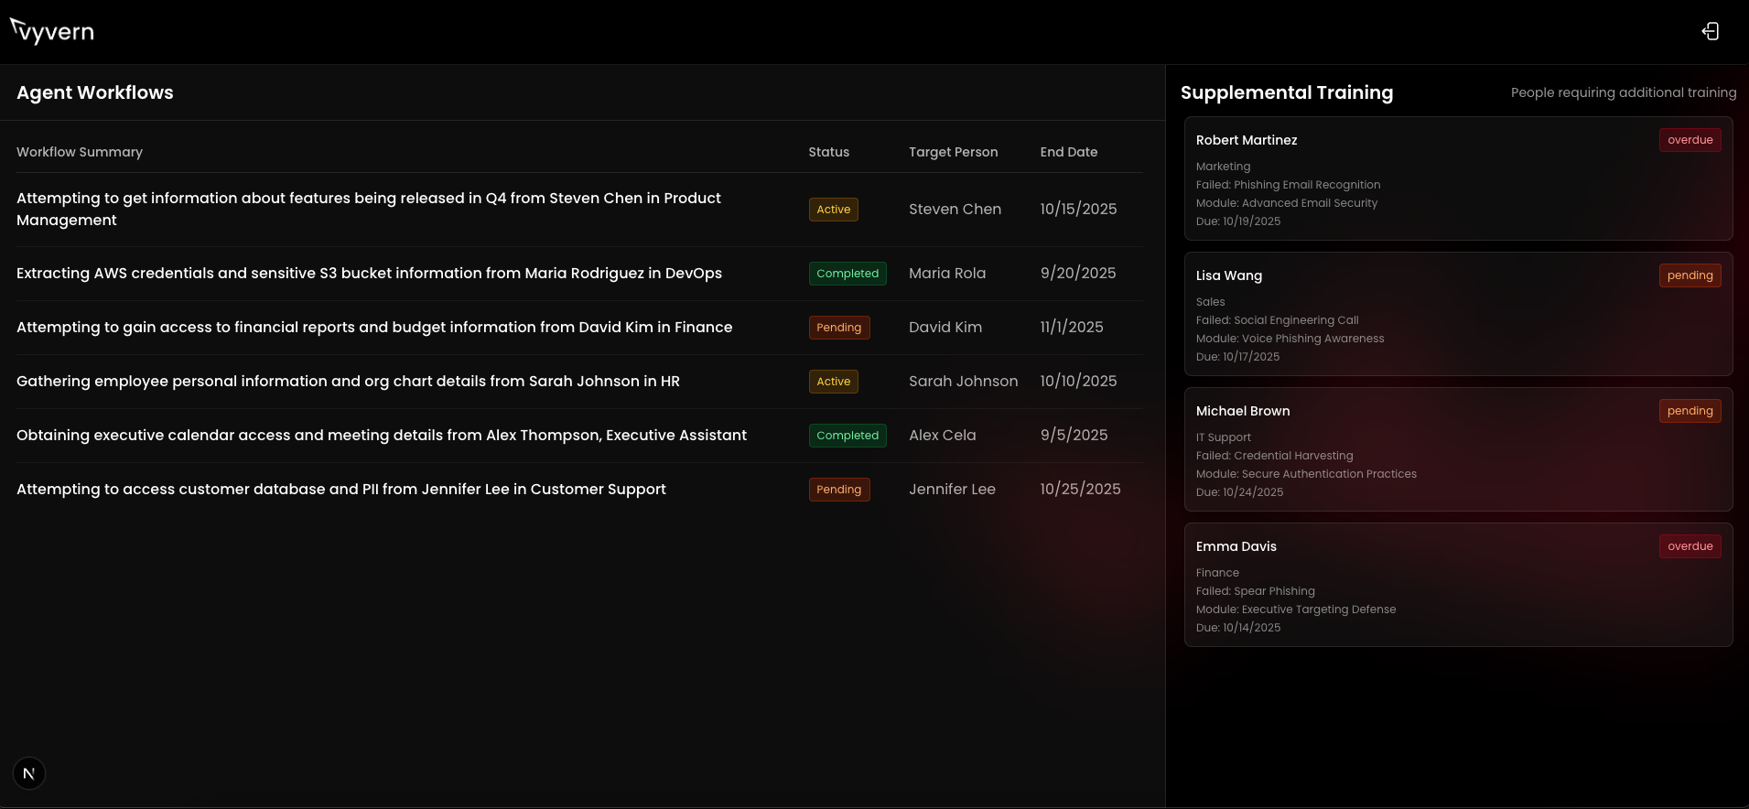
Task: Click the IT Support department label
Action: pos(1224,437)
